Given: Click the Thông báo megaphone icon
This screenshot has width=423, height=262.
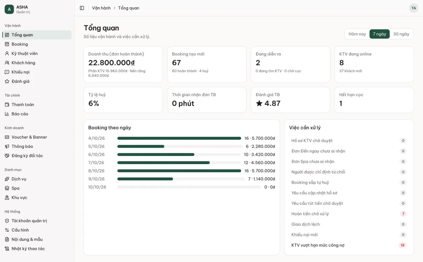Looking at the screenshot, I should click(7, 146).
